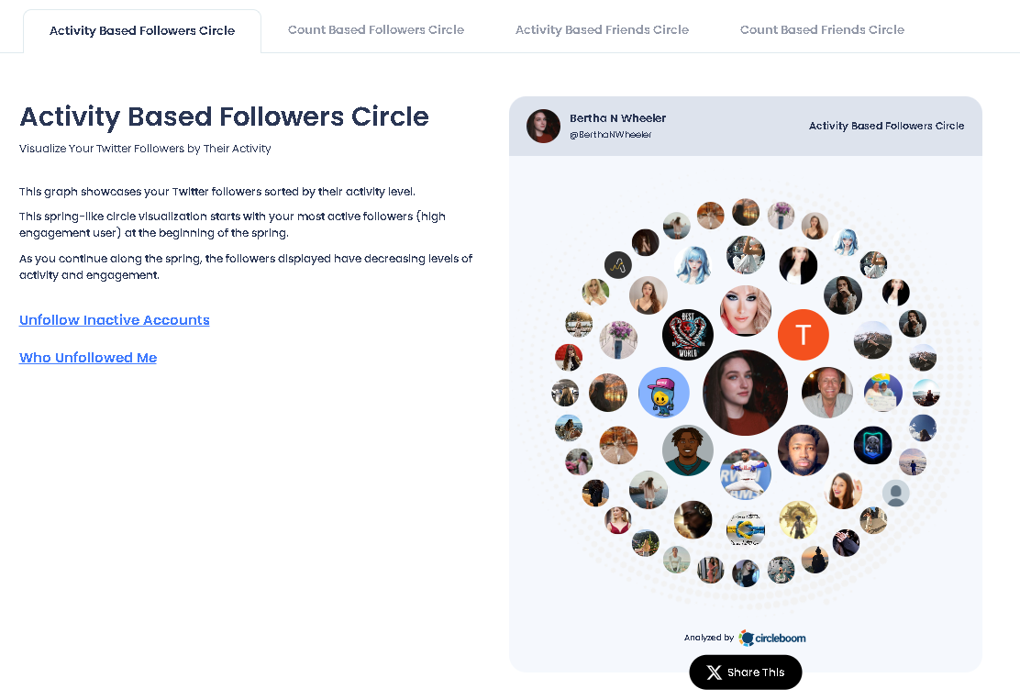Open the Unfollow Inactive Accounts link
The image size is (1020, 700).
(114, 319)
